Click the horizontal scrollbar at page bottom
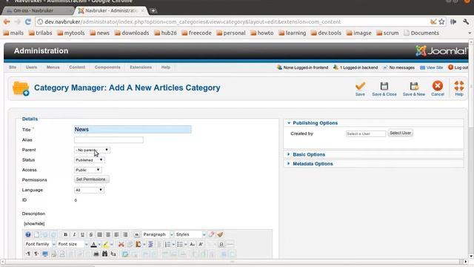This screenshot has width=474, height=267. 232,262
